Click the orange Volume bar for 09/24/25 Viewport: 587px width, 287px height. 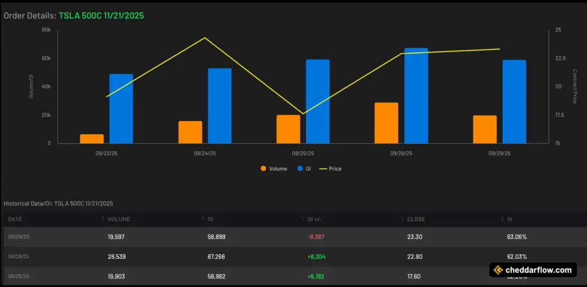tap(190, 132)
